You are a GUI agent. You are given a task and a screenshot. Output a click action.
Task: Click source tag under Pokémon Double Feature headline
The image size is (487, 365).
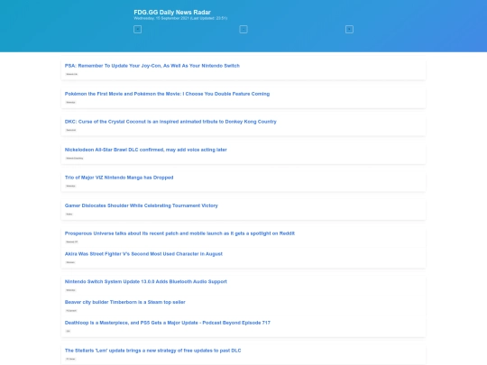71,102
